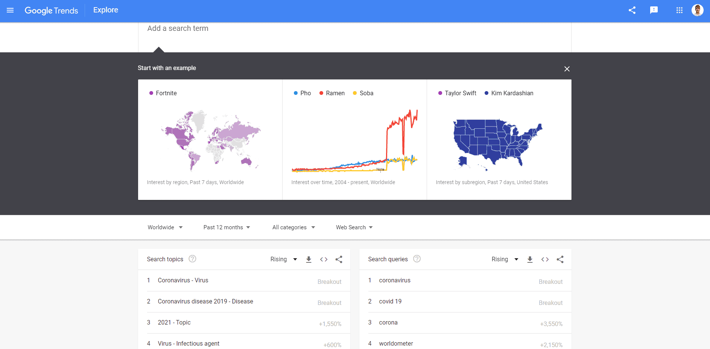
Task: Expand the All categories dropdown
Action: tap(293, 227)
